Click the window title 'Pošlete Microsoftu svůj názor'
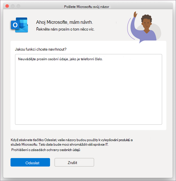The height and width of the screenshot is (181, 176). pos(86,7)
